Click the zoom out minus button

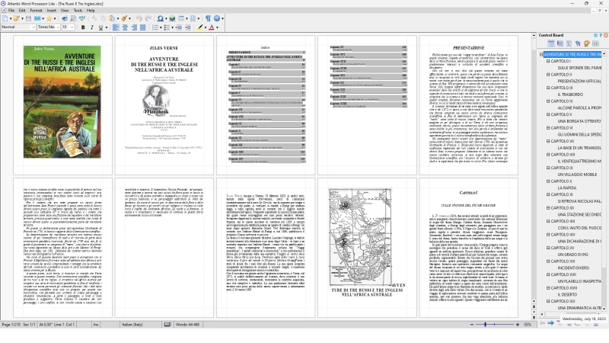(x=472, y=325)
